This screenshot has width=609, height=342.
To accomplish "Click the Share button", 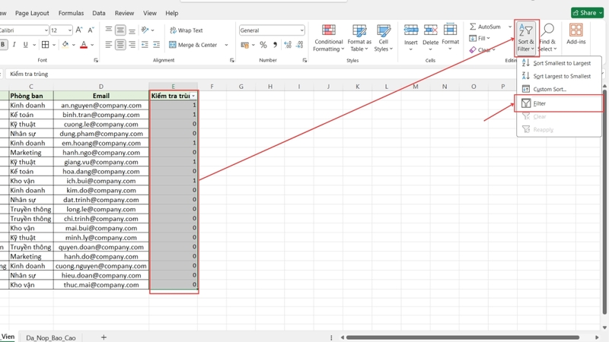I will coord(587,13).
